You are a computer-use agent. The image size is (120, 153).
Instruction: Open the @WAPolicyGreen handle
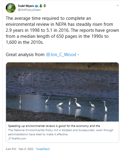point(29,10)
